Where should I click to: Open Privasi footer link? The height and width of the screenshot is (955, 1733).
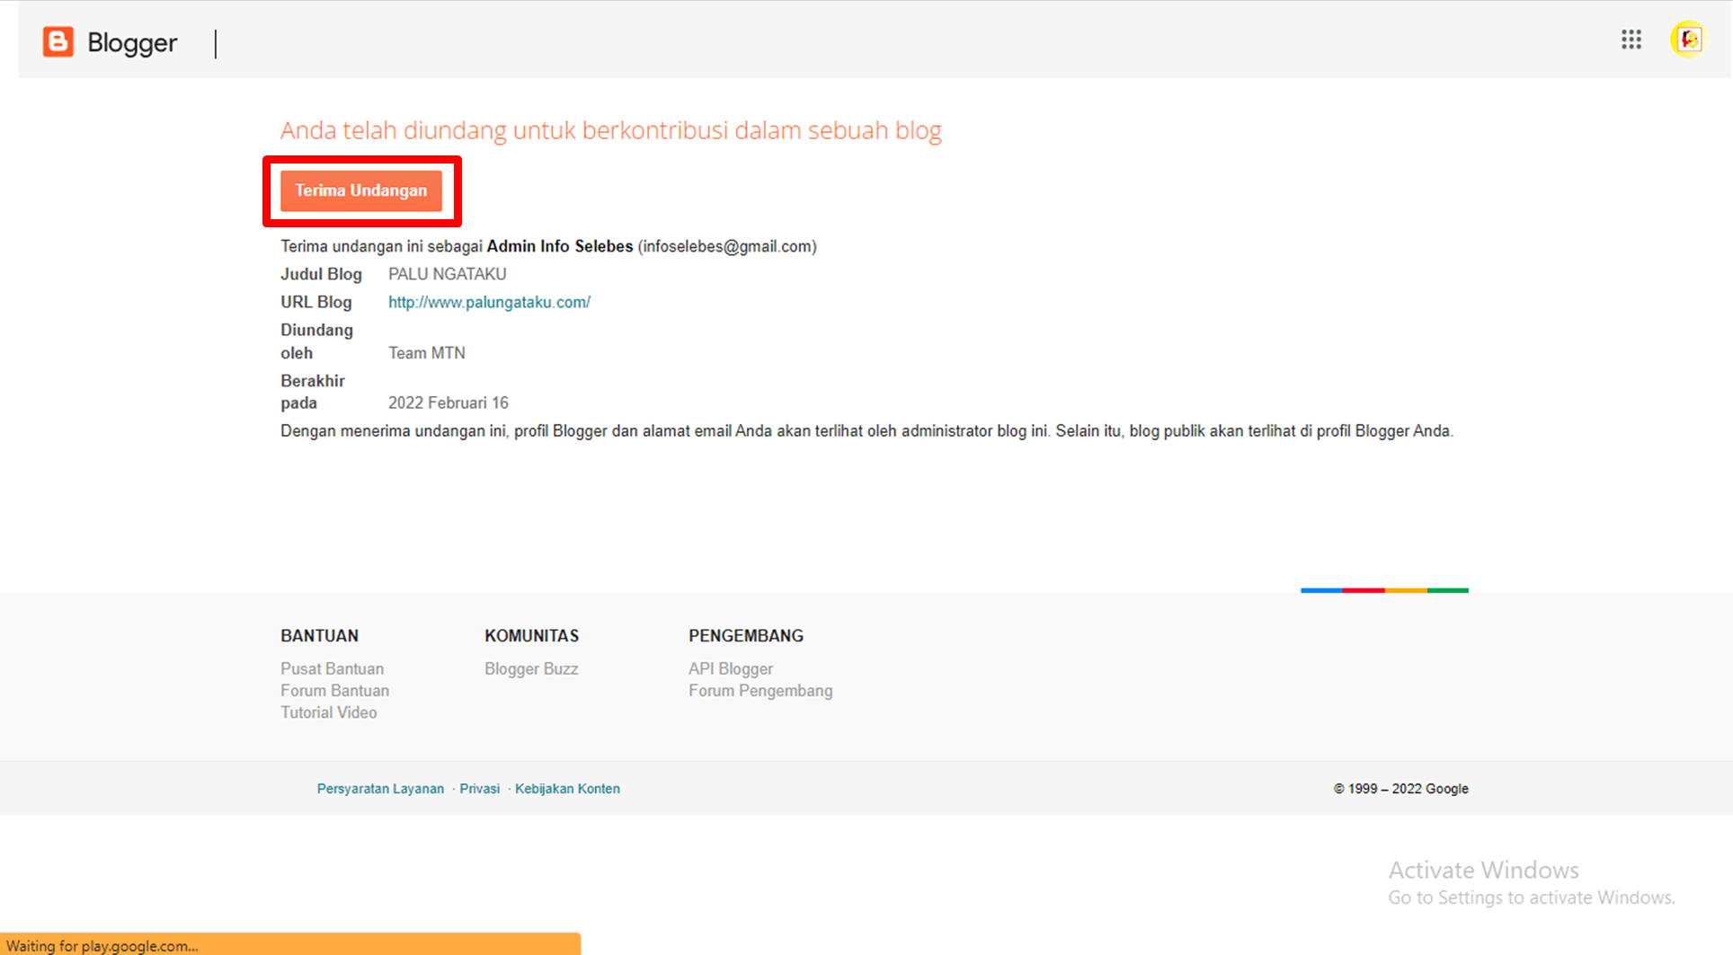[x=479, y=789]
